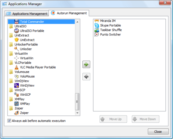Select UnlockerPortable folder label
This screenshot has height=139, width=173.
[x=26, y=45]
